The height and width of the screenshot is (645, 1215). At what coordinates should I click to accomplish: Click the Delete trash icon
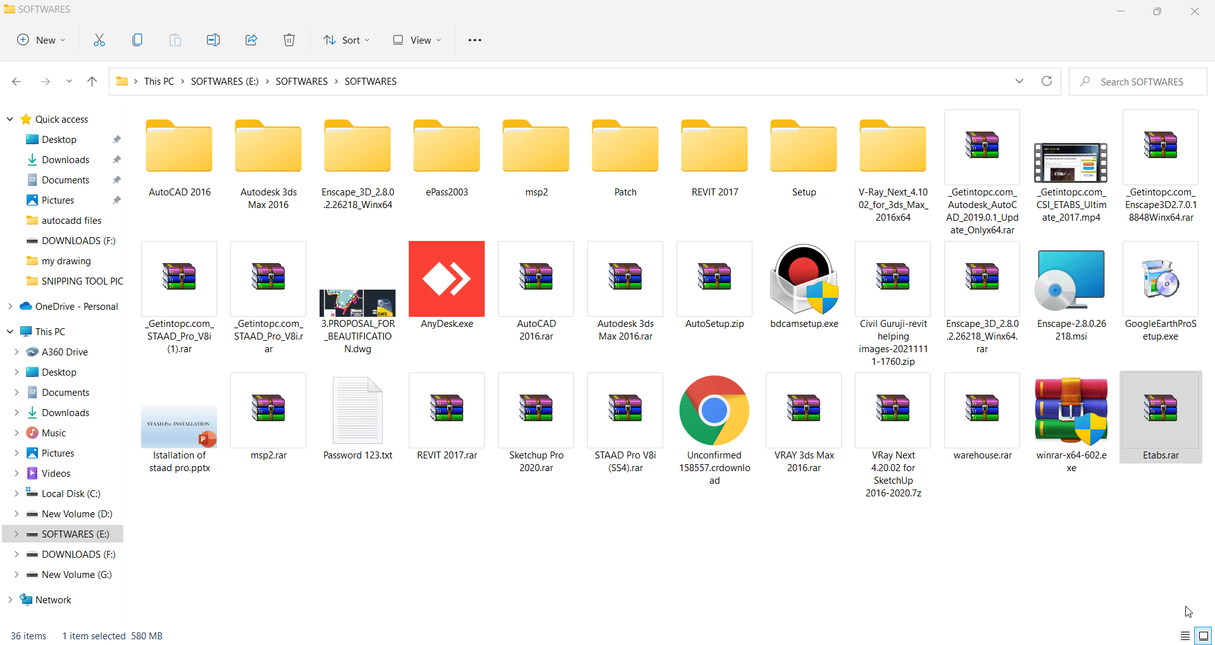coord(289,40)
